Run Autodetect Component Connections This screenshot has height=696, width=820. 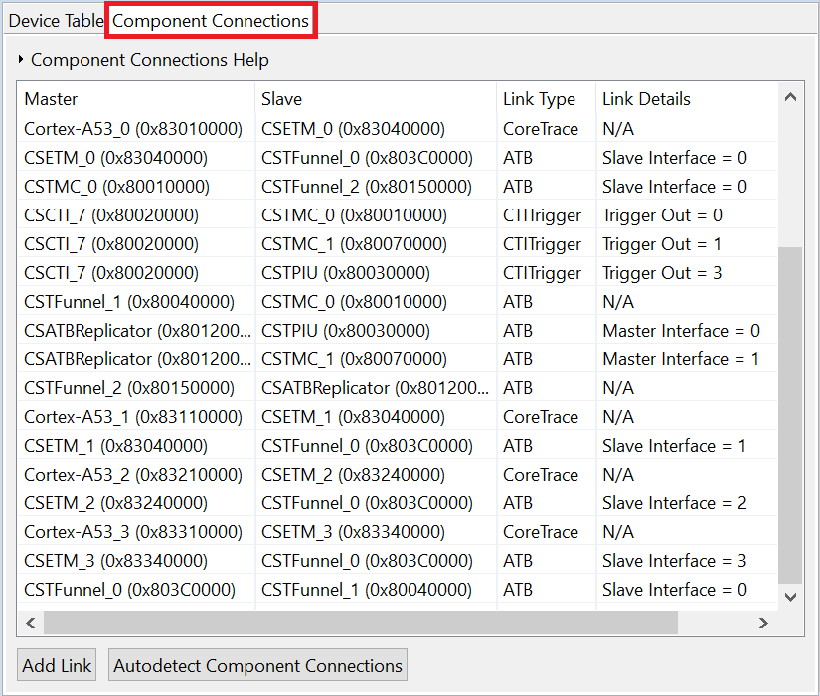tap(256, 664)
